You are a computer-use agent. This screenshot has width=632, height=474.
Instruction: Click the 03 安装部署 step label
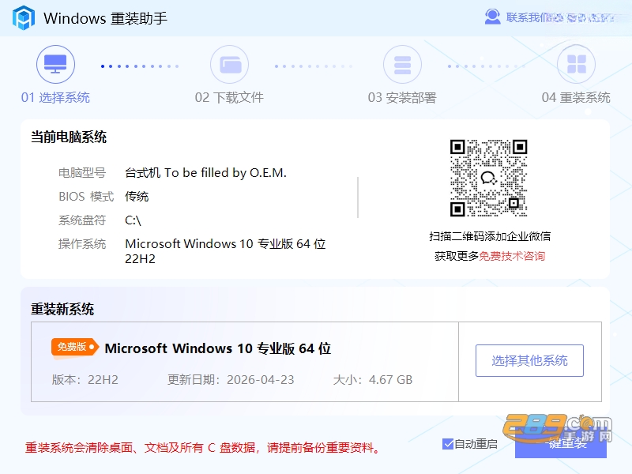pyautogui.click(x=402, y=97)
